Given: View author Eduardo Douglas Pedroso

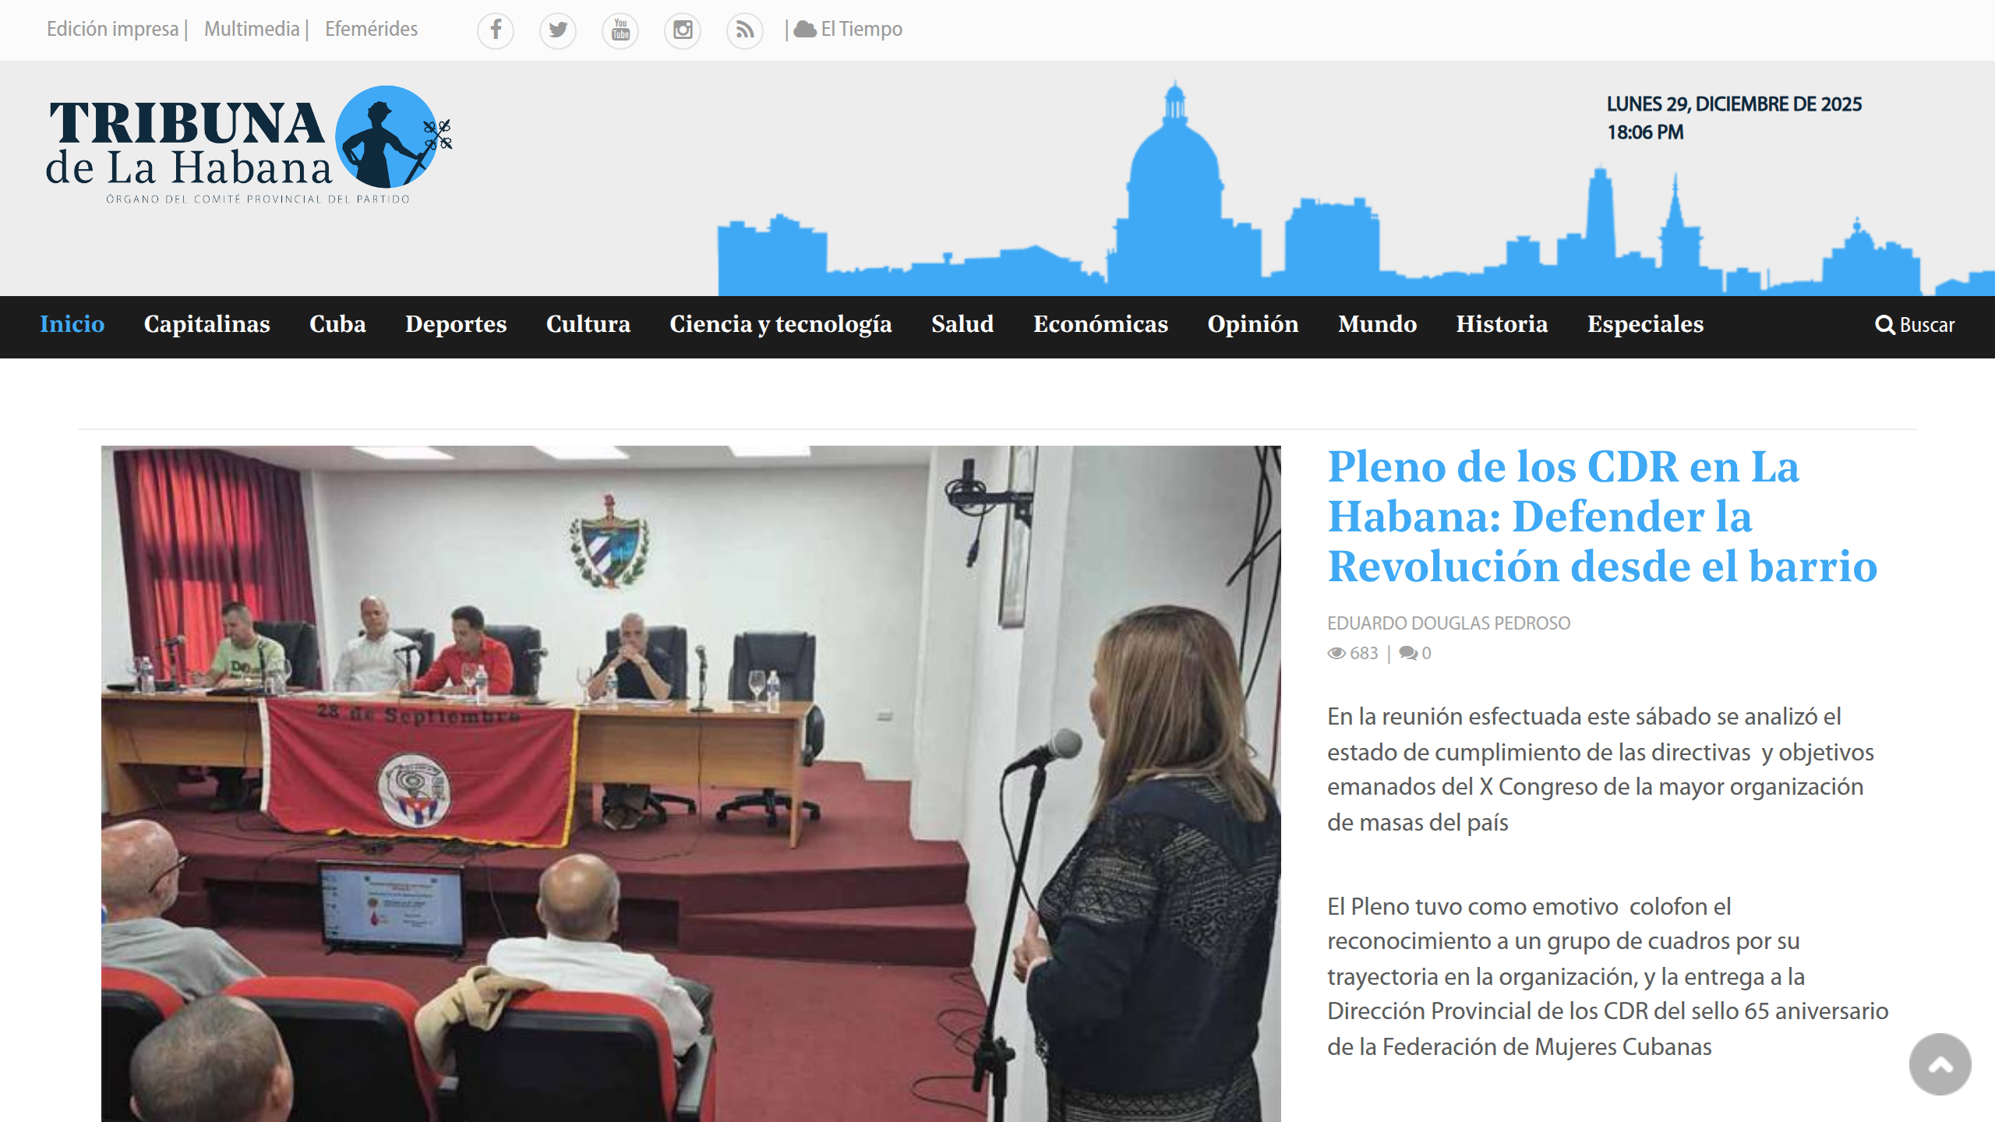Looking at the screenshot, I should click(x=1448, y=623).
